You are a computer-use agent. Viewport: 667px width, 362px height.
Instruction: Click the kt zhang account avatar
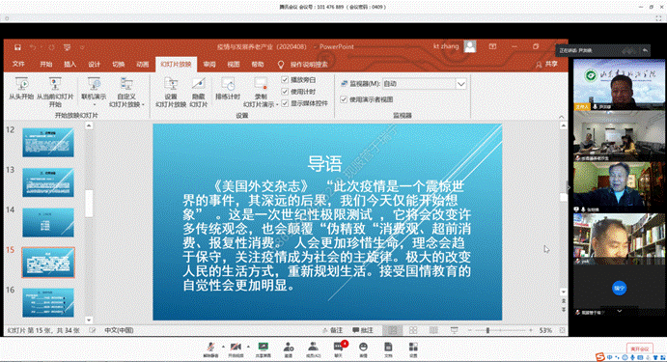click(x=470, y=46)
